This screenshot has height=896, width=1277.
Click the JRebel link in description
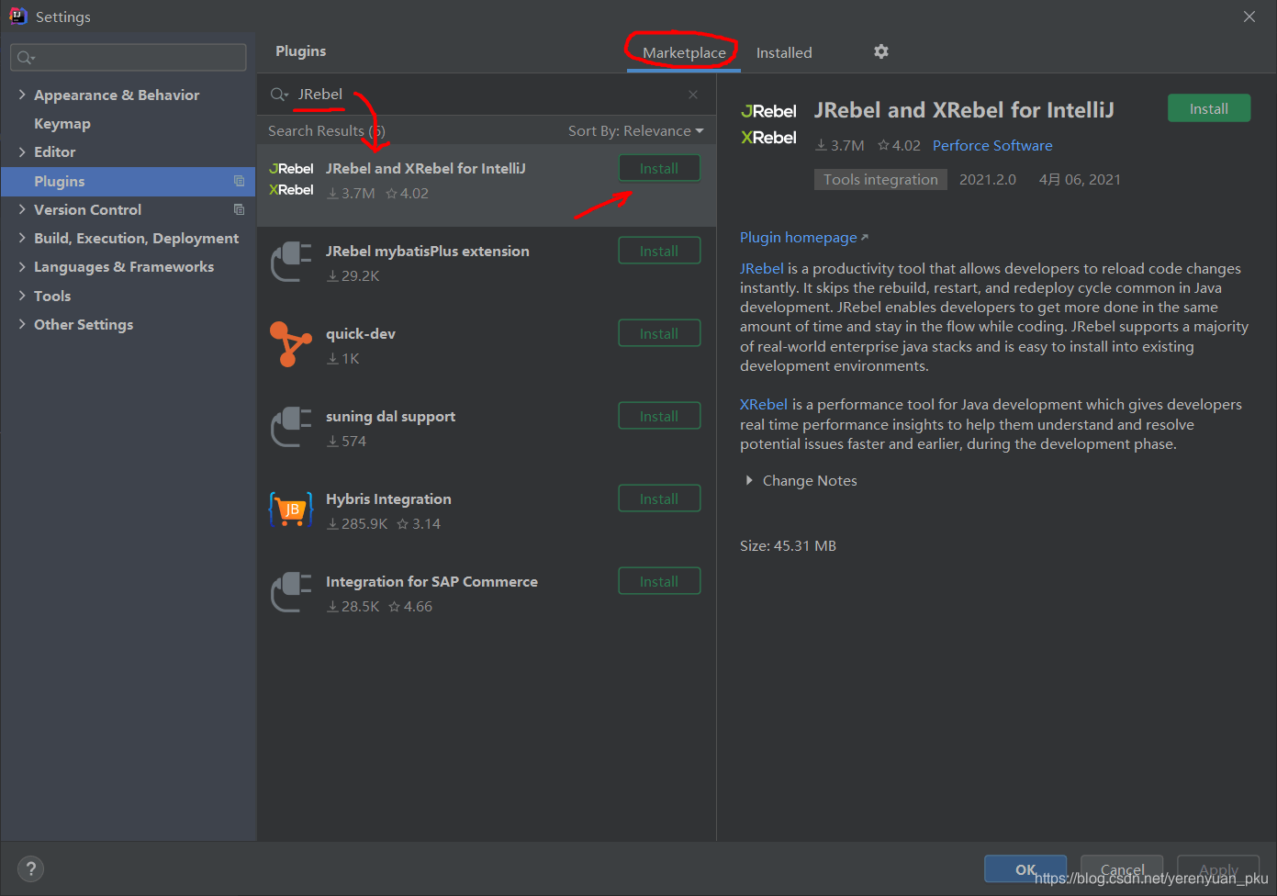pyautogui.click(x=762, y=268)
